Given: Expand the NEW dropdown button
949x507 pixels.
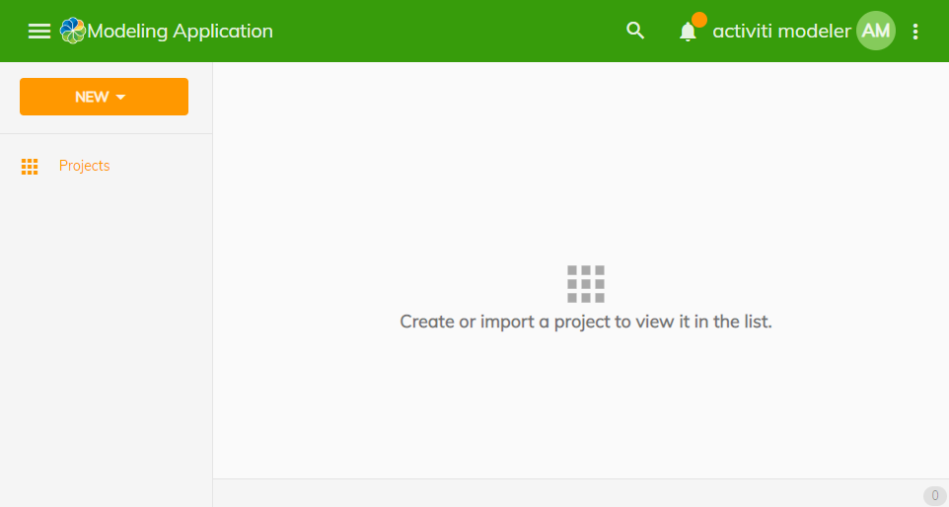Looking at the screenshot, I should pos(105,97).
